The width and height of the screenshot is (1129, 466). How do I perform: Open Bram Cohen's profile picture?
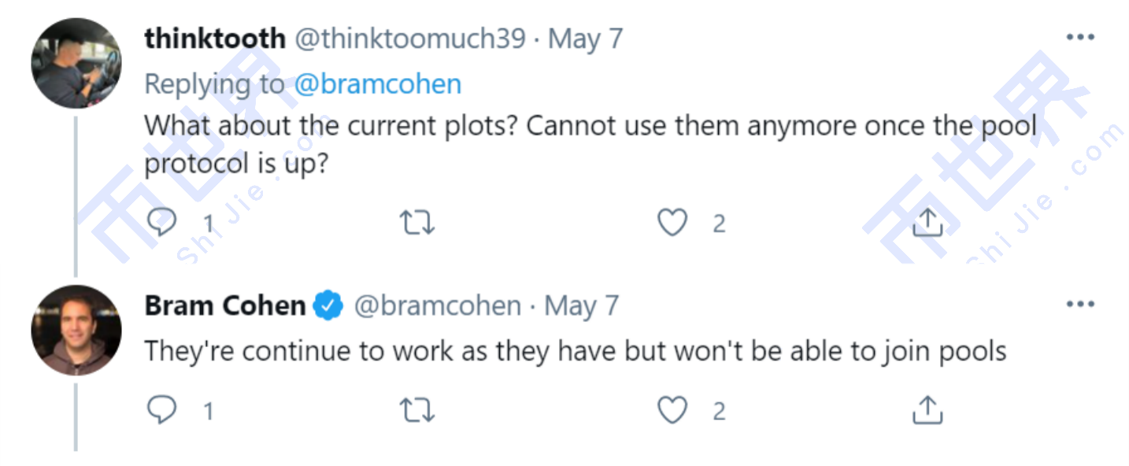tap(76, 330)
